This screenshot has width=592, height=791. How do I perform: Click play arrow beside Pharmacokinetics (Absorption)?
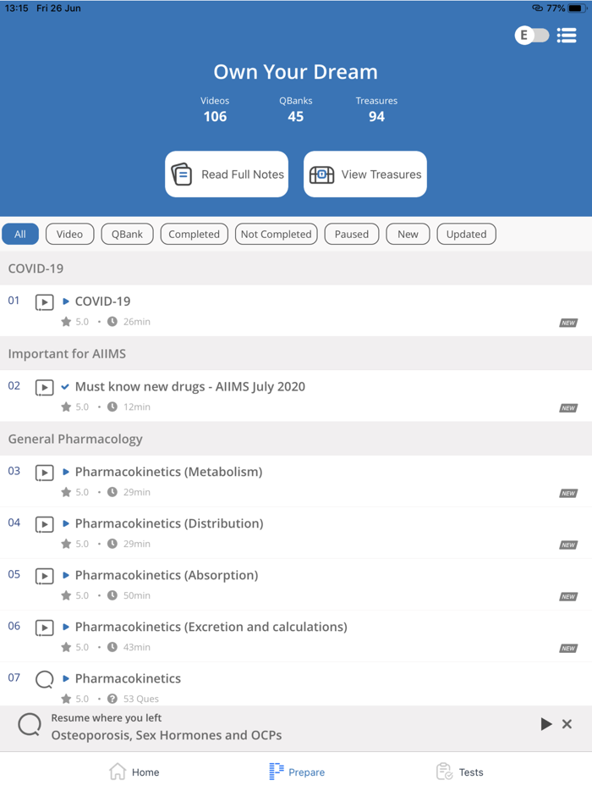tap(65, 575)
